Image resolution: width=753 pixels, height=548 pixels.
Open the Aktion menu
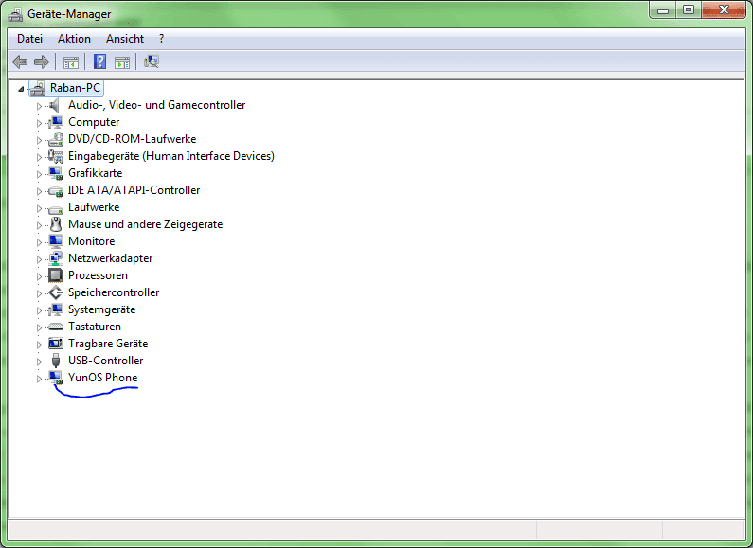pos(74,39)
